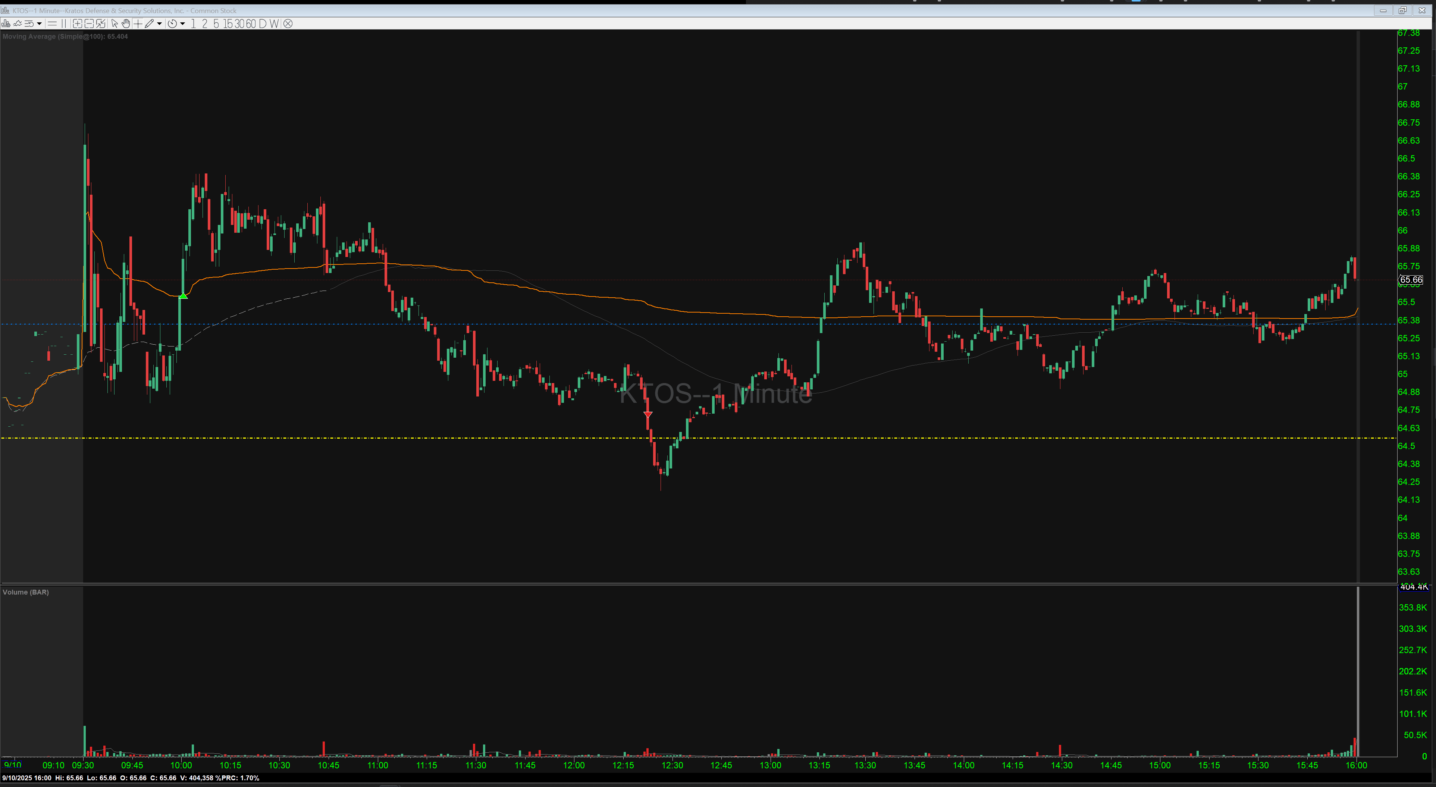
Task: Select the pencil drawing tool
Action: coord(149,23)
